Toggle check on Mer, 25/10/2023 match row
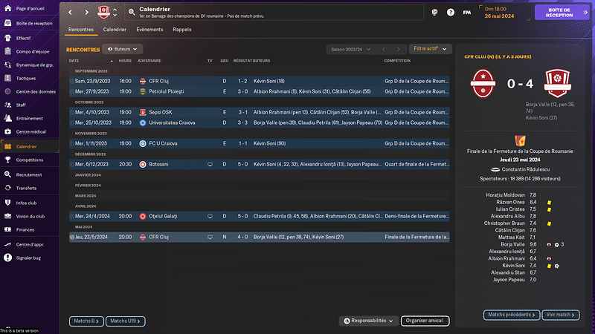595x334 pixels. tap(71, 122)
